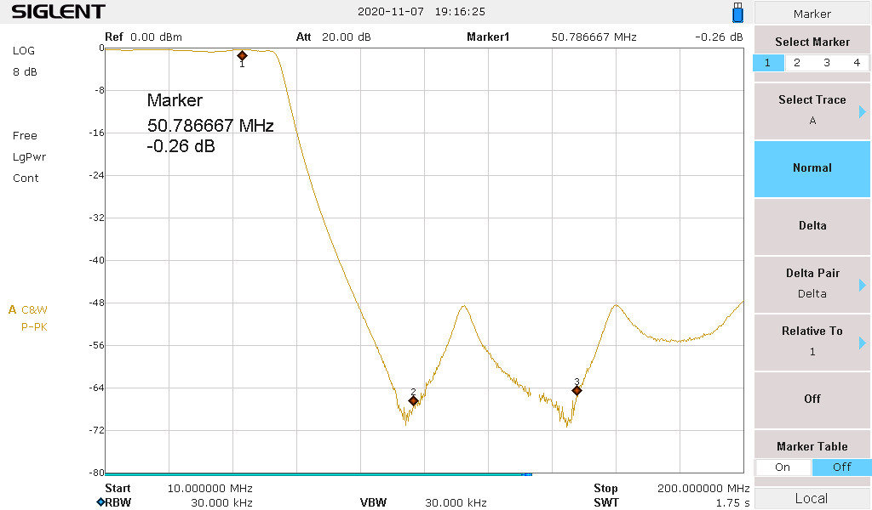Select marker number 3
This screenshot has width=872, height=510.
(827, 63)
